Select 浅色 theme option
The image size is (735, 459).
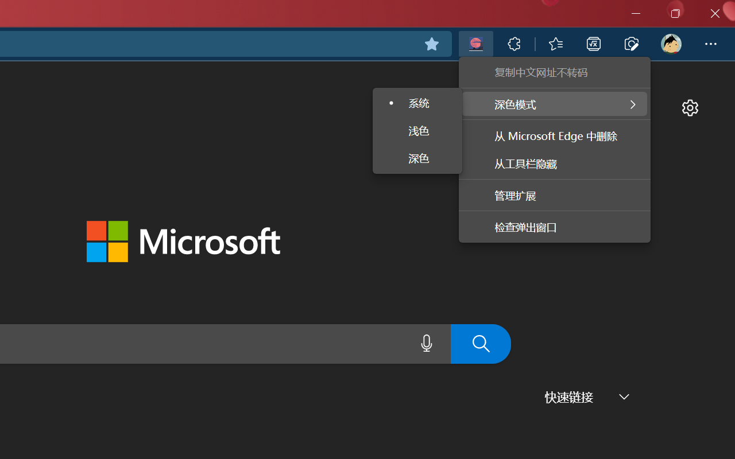[x=417, y=131]
